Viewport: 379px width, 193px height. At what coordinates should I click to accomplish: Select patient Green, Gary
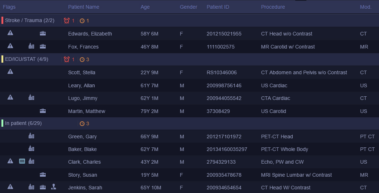click(x=82, y=137)
